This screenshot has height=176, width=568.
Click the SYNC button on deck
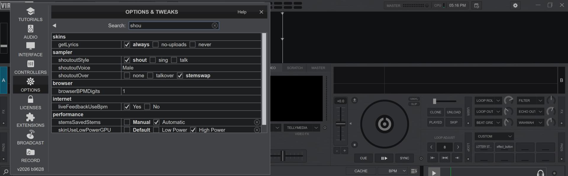coord(404,158)
